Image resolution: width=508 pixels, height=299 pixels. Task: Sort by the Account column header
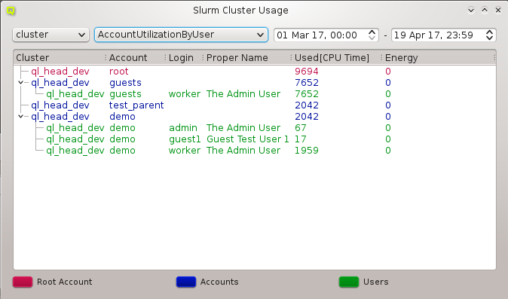136,57
